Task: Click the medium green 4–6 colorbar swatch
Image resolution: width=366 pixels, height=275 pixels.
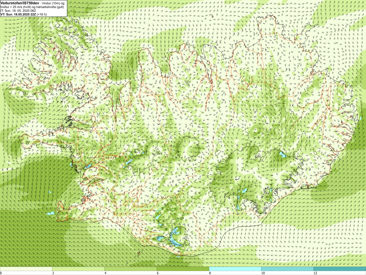Action: click(131, 269)
